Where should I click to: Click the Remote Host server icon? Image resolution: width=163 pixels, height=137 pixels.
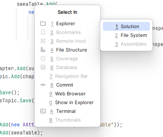pyautogui.click(x=43, y=41)
